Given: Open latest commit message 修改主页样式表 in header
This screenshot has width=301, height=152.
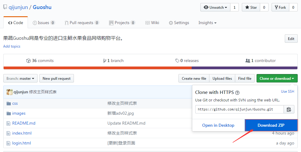Looking at the screenshot, I should pyautogui.click(x=43, y=92).
